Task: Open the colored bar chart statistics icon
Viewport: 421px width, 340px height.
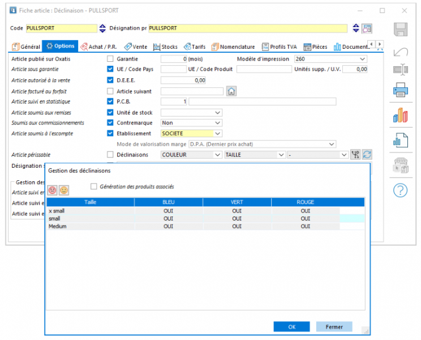Action: (x=400, y=115)
